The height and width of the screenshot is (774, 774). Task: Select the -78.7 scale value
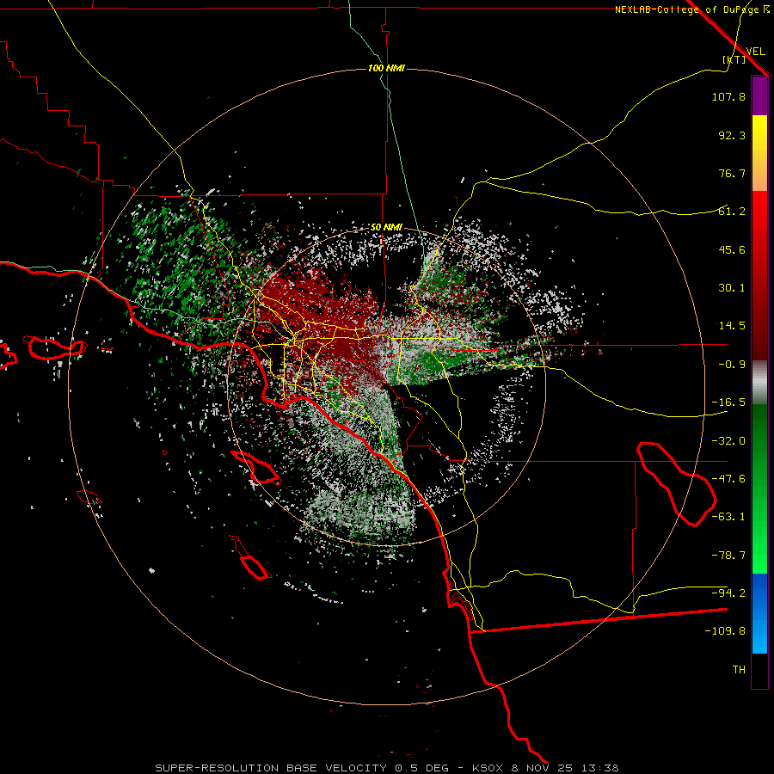[728, 556]
